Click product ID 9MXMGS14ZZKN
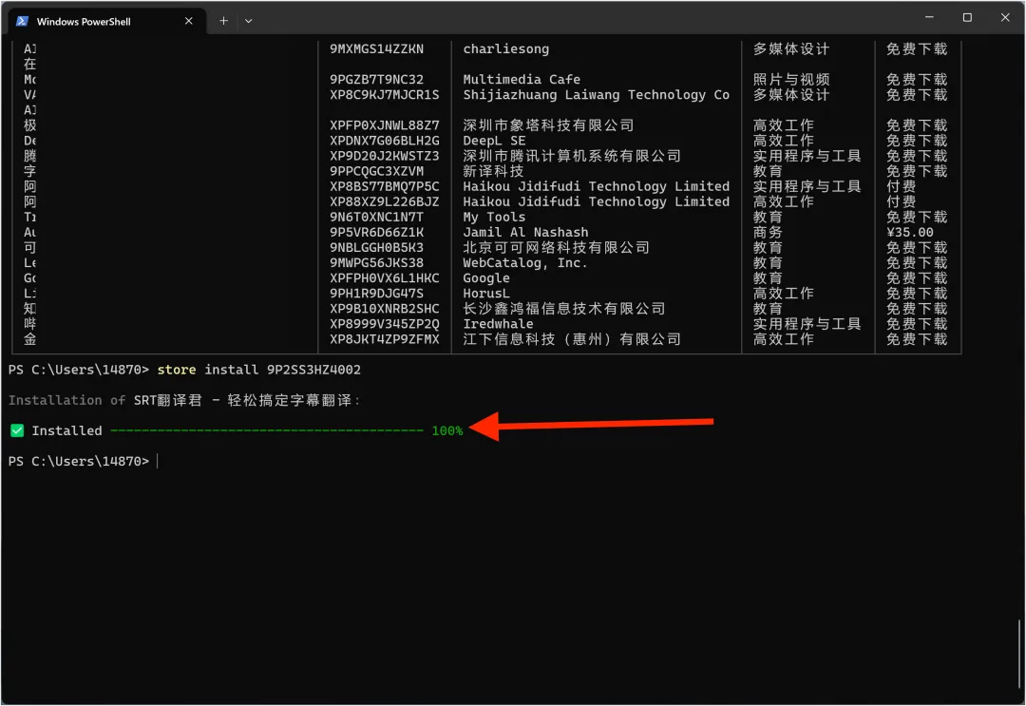1026x706 pixels. (x=376, y=49)
